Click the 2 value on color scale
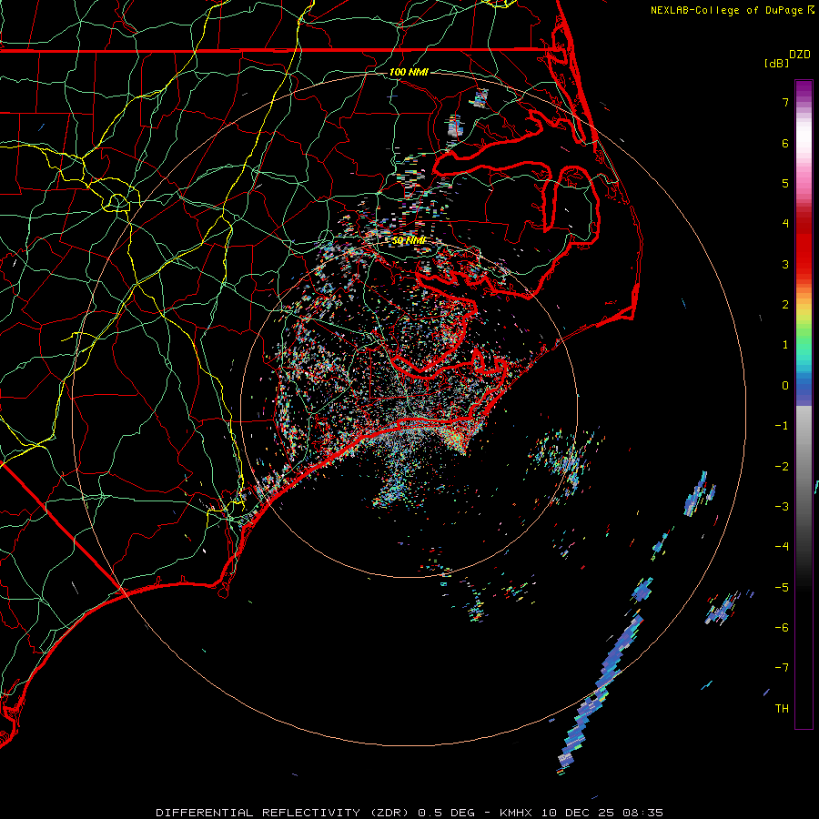 785,305
